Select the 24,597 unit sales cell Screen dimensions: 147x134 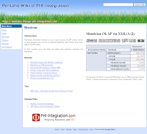137,56
